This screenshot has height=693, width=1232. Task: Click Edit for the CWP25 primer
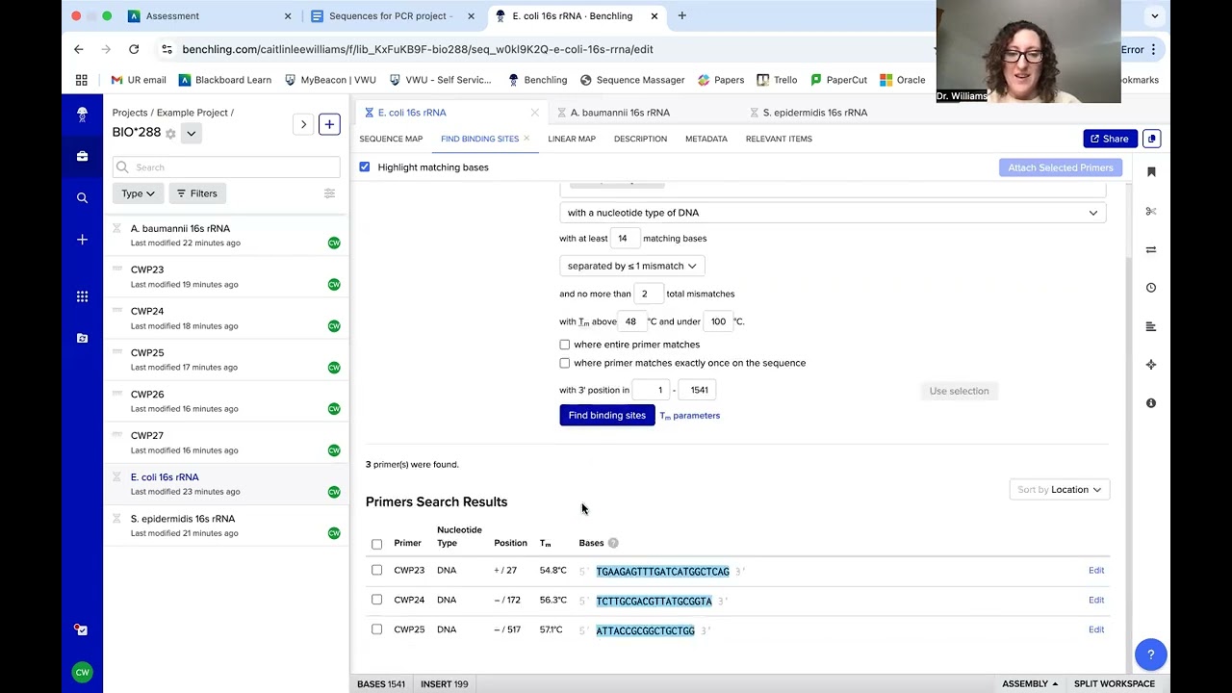coord(1096,629)
